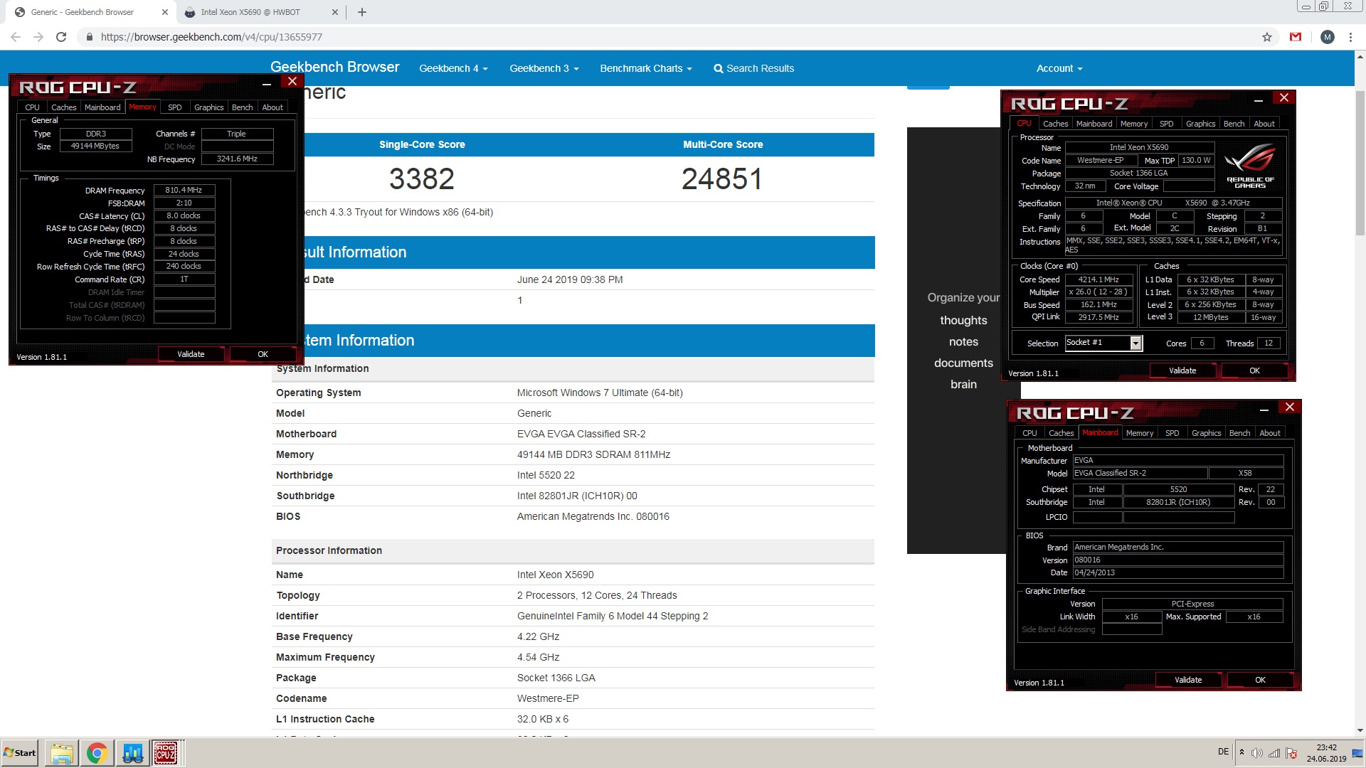This screenshot has height=768, width=1366.
Task: Minimize the Memory CPU-Z window
Action: click(x=267, y=83)
